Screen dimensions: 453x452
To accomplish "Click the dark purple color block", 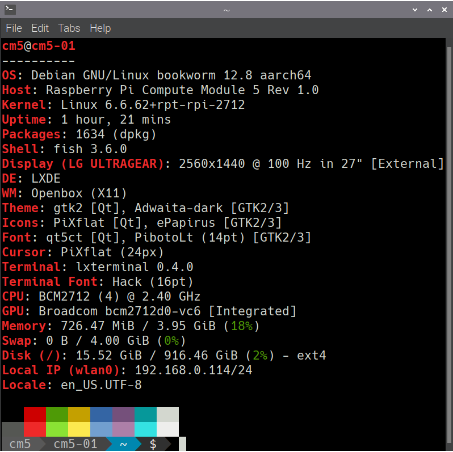I will tap(123, 415).
